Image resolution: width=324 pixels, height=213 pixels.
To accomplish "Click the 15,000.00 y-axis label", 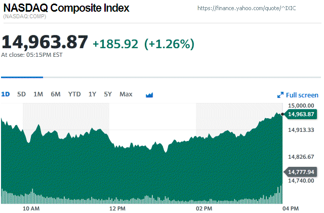I will 301,105.
